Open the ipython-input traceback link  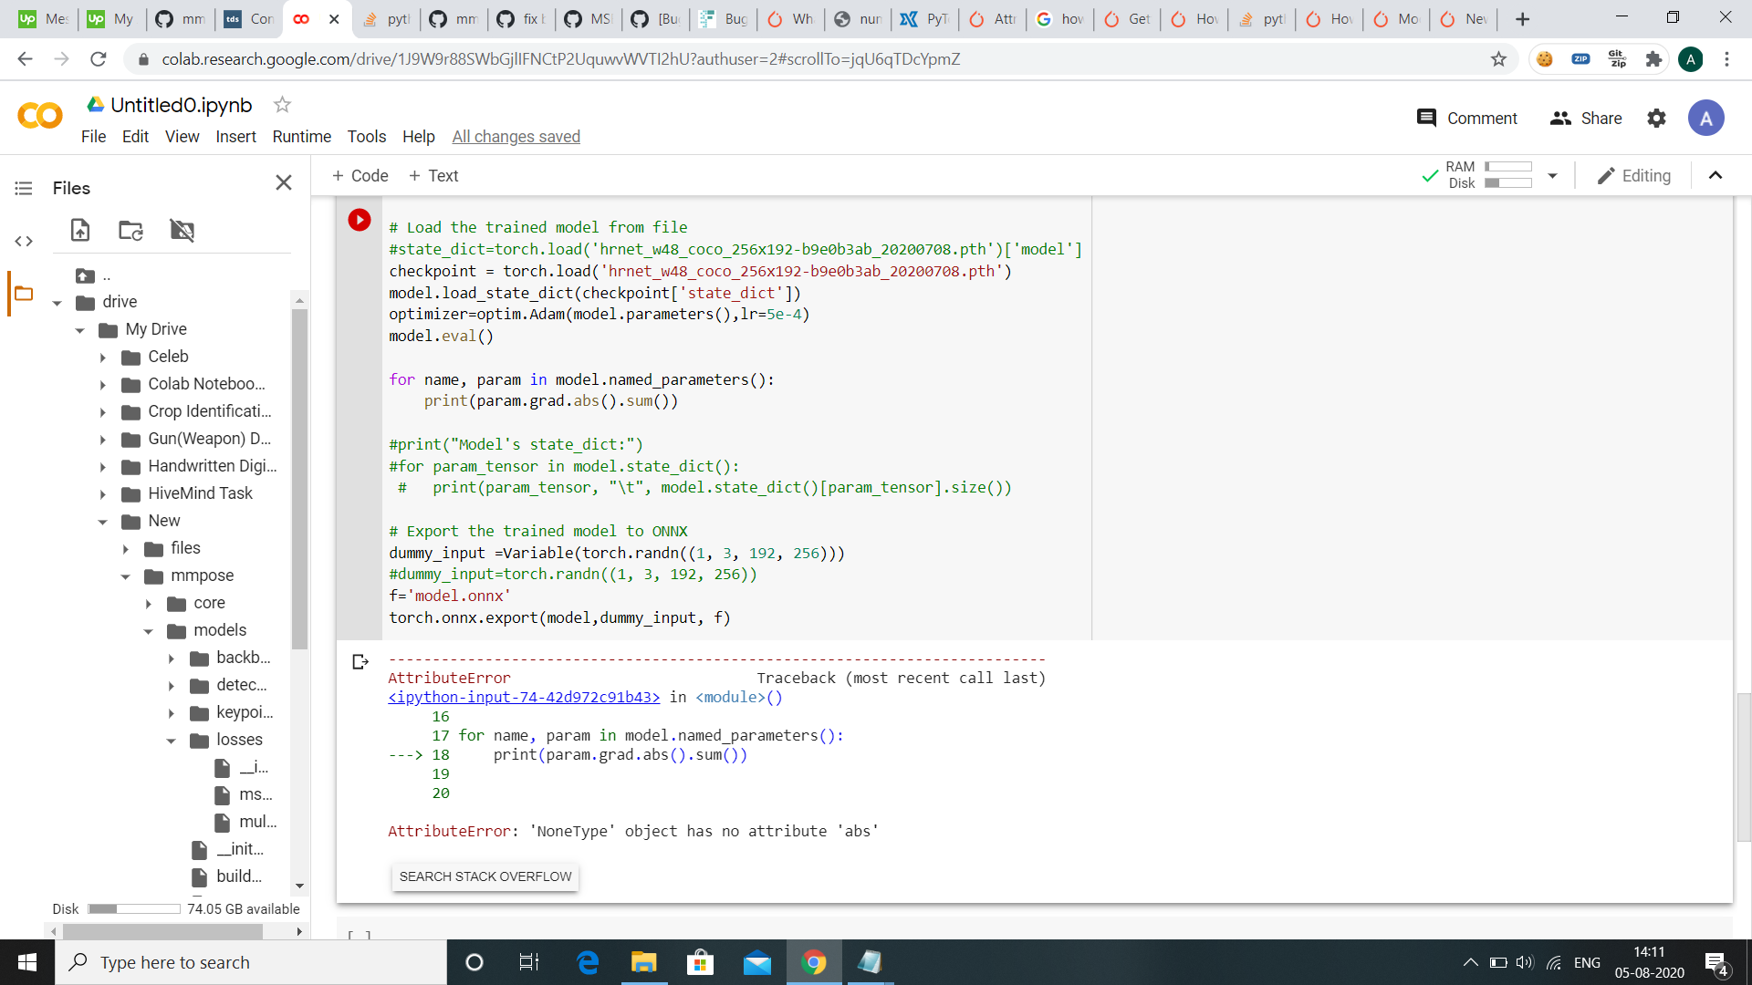524,697
